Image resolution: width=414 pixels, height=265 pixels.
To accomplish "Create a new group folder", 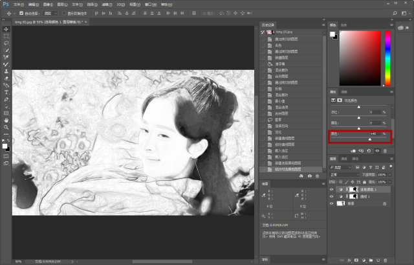I will 371,260.
